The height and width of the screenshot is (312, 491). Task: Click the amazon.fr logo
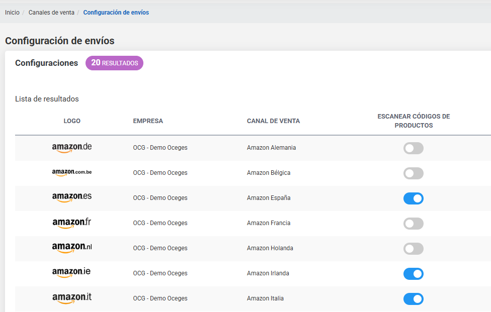[x=72, y=223]
